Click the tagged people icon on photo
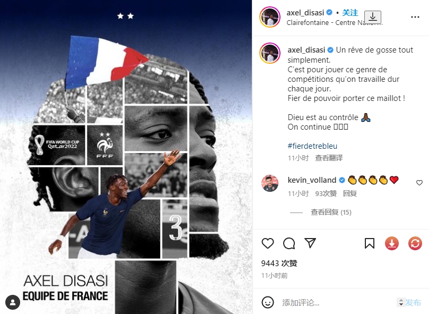Image resolution: width=429 pixels, height=314 pixels. tap(13, 302)
